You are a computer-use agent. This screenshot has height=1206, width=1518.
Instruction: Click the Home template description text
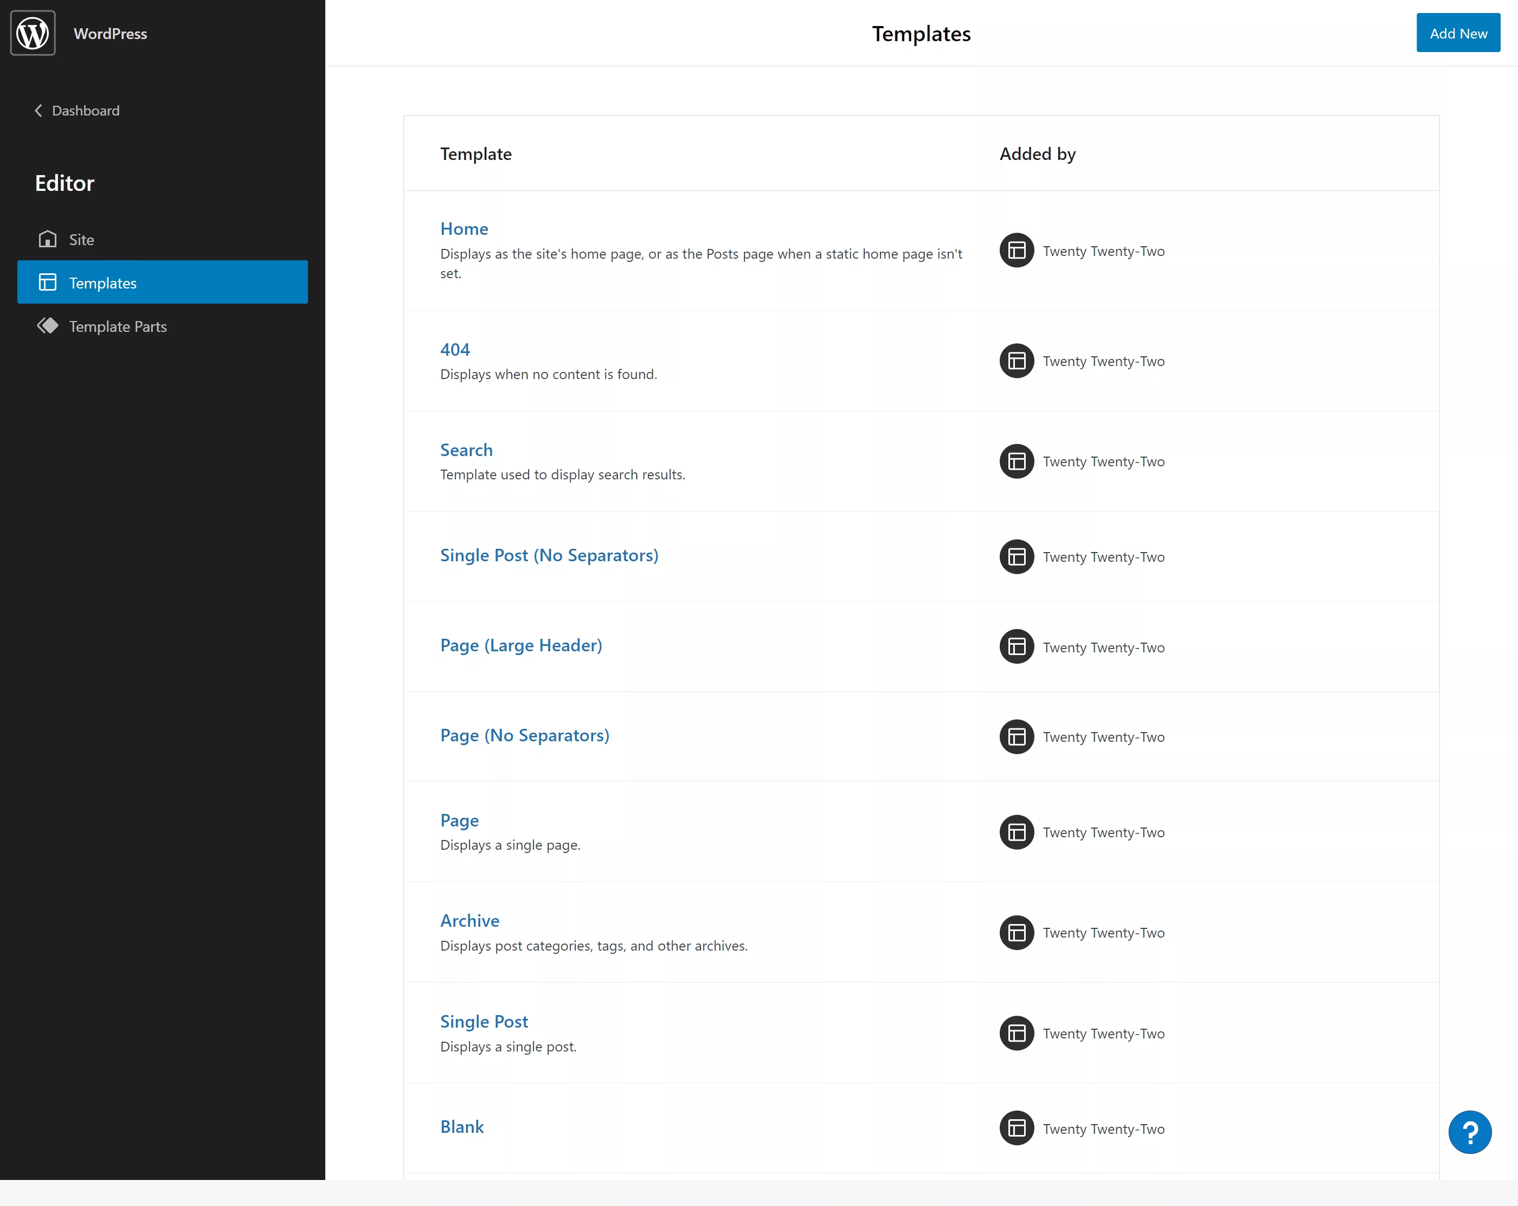[x=702, y=264]
